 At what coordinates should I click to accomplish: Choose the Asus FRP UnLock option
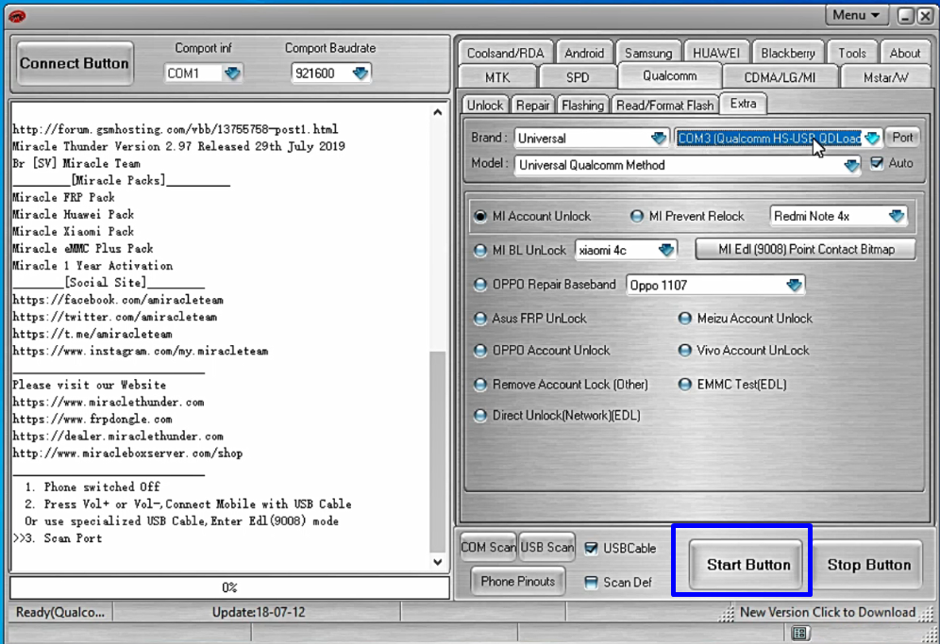[x=481, y=319]
